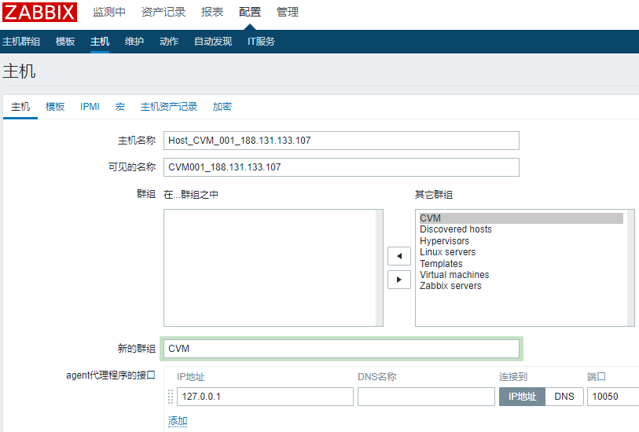This screenshot has width=639, height=432.
Task: Go to 主机群组 submenu
Action: point(21,42)
